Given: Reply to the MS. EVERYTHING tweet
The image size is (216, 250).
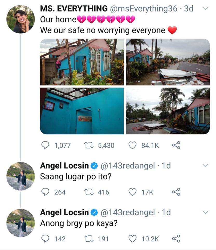Looking at the screenshot, I should pyautogui.click(x=45, y=145).
